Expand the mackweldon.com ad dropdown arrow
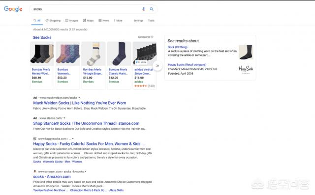The image size is (315, 195). [x=79, y=98]
